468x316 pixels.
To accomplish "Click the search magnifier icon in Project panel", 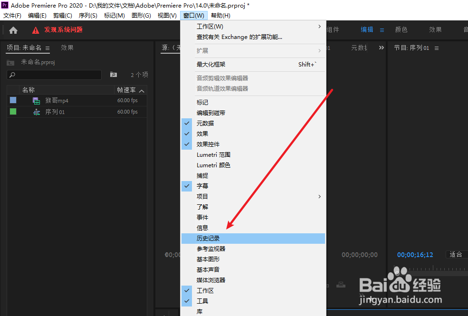I will point(12,75).
